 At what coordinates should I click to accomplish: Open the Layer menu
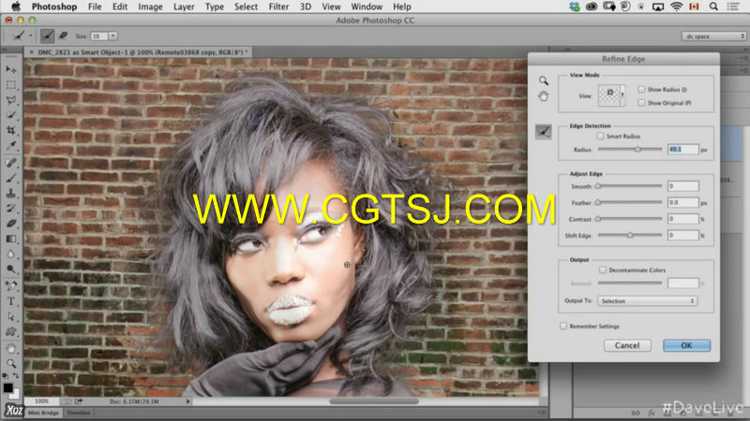coord(184,7)
